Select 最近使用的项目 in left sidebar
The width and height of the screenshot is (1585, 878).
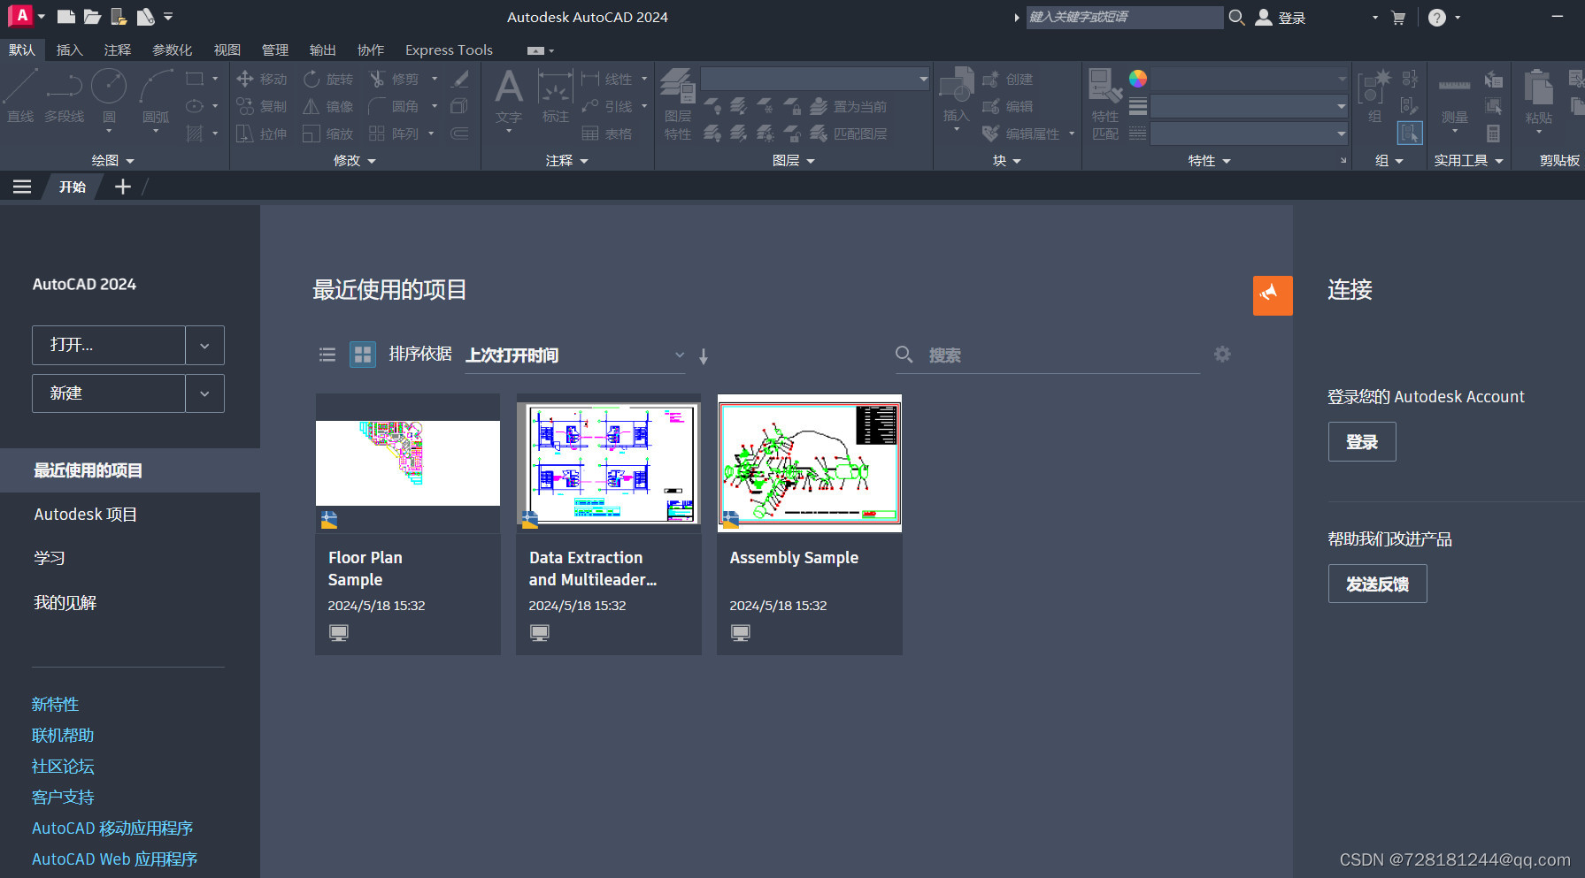[130, 470]
